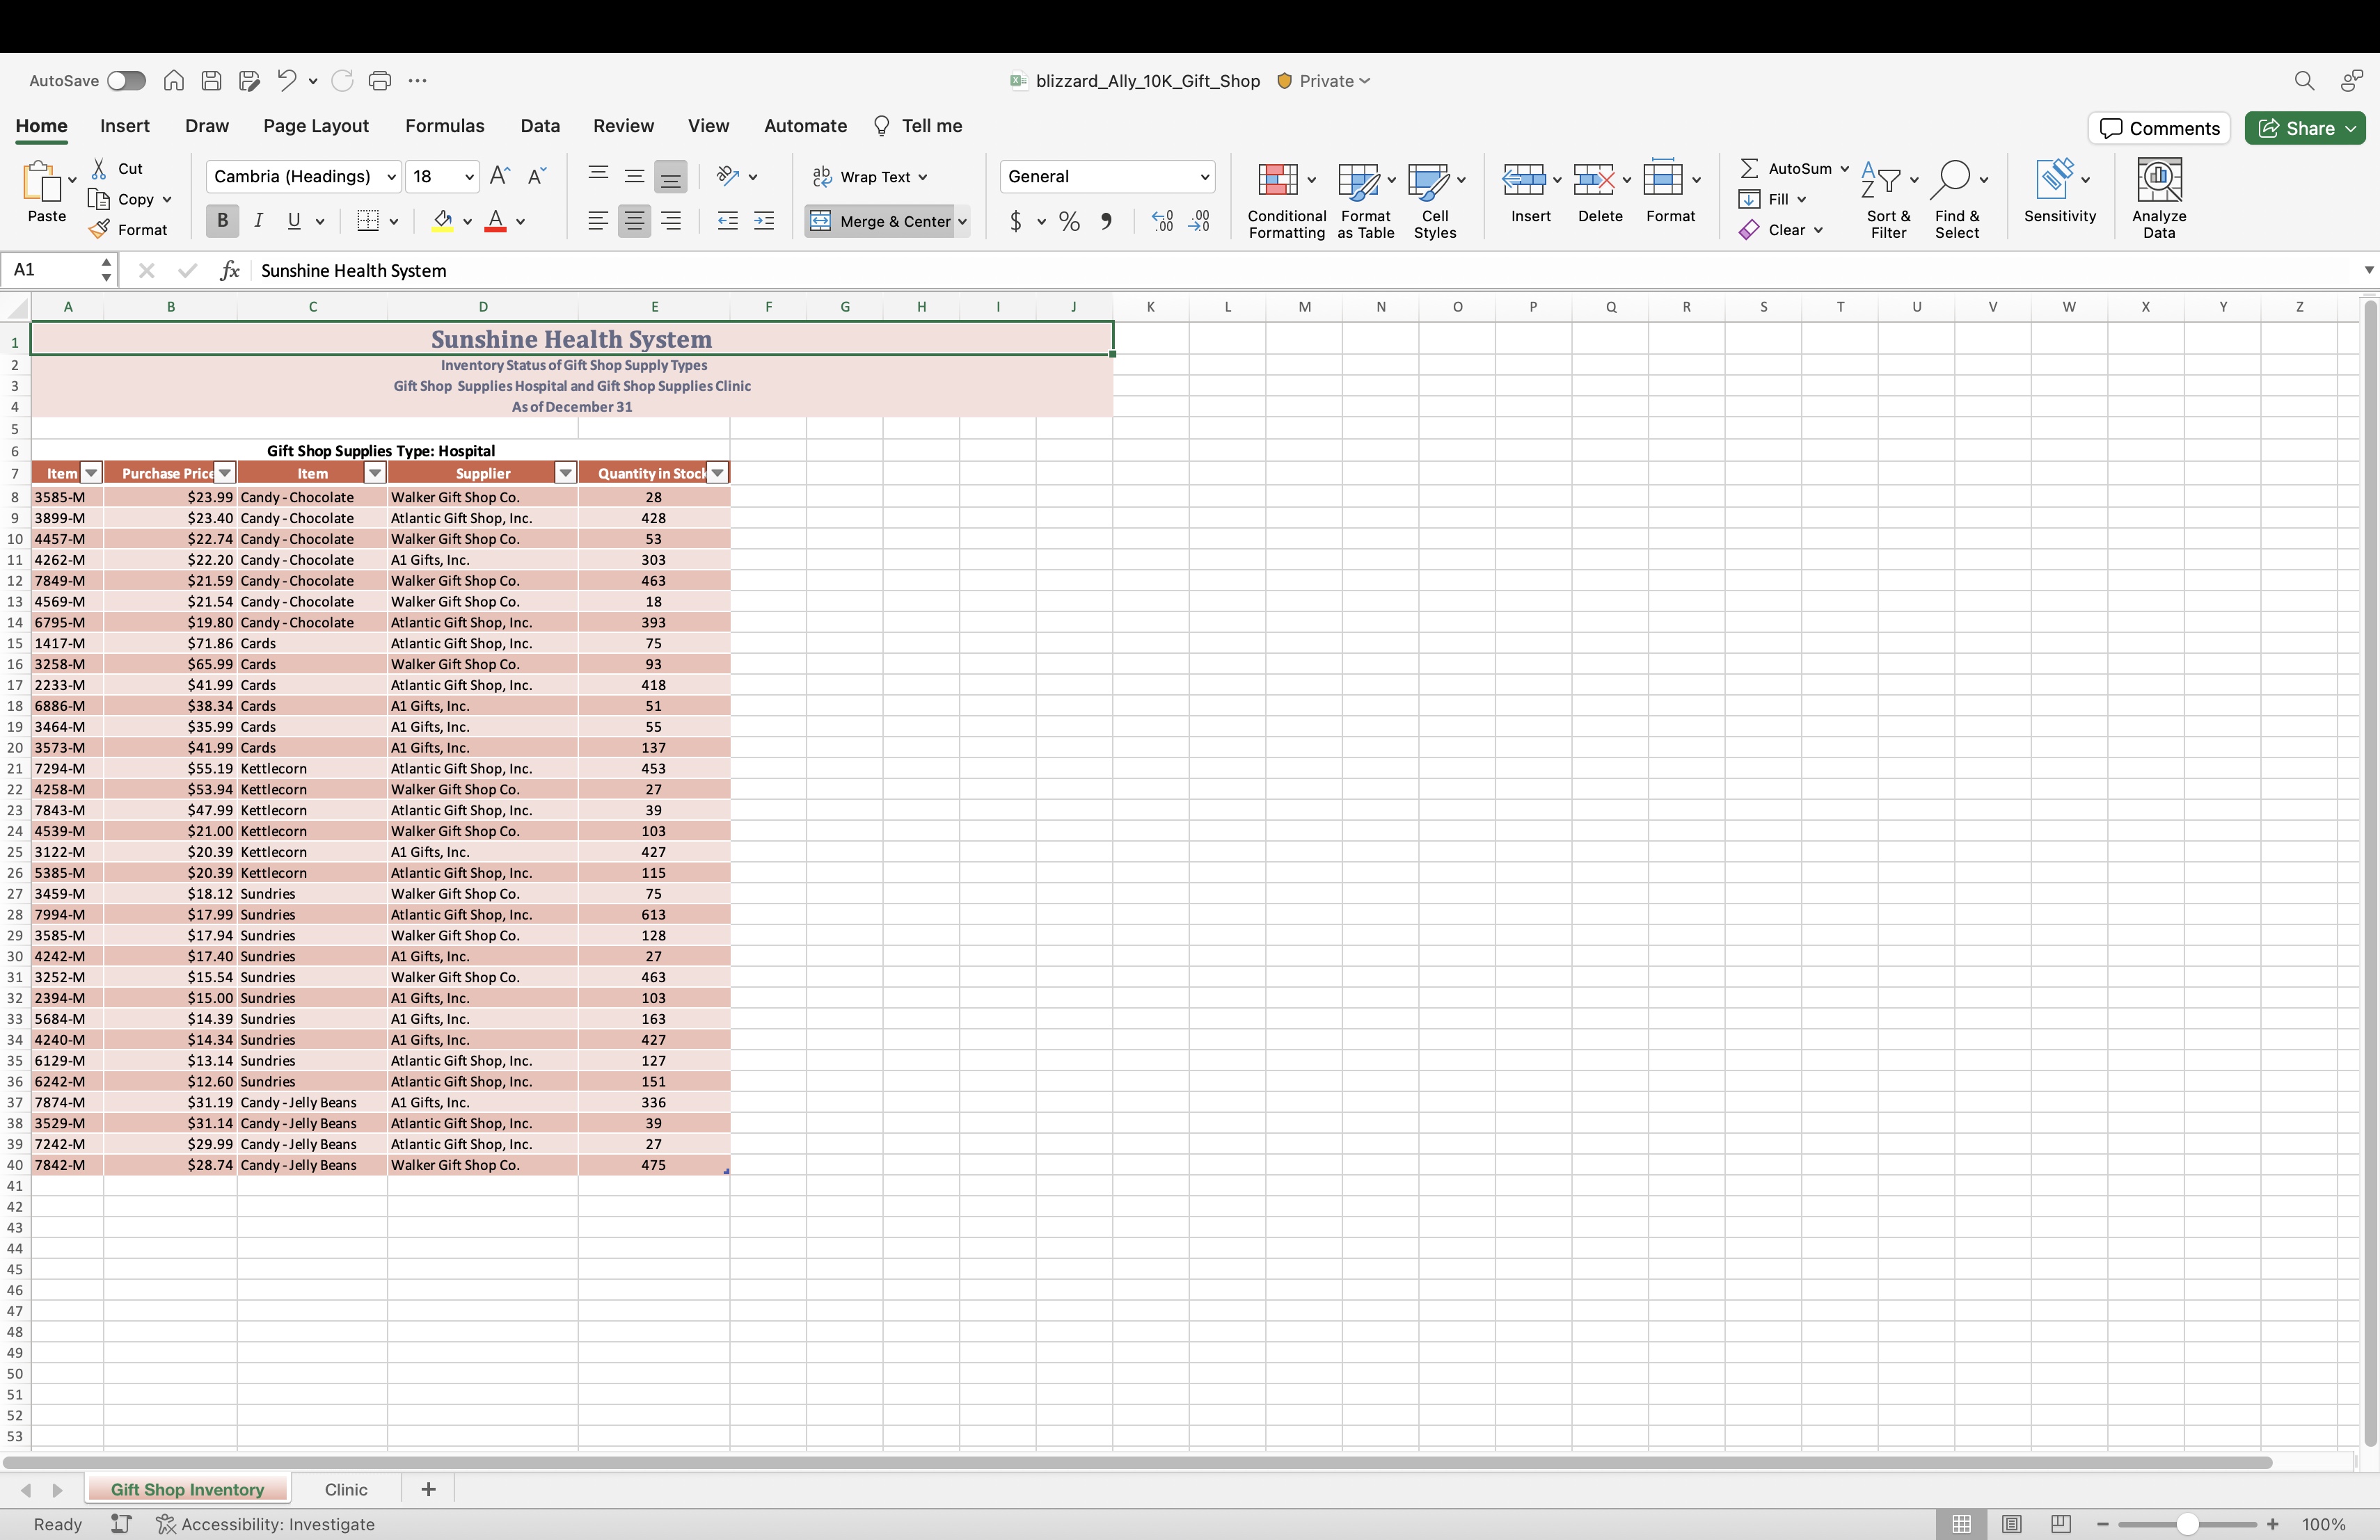Open the General number format dropdown
The height and width of the screenshot is (1540, 2380).
1204,177
